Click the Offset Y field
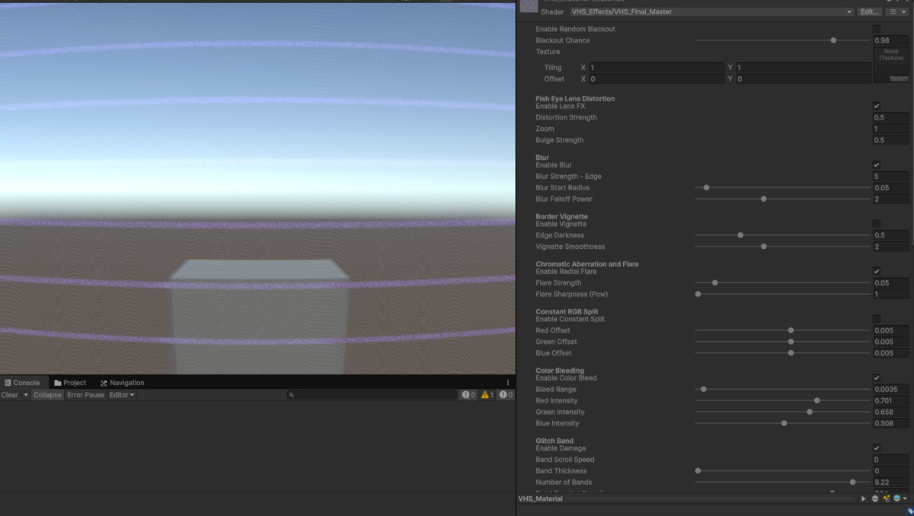Viewport: 914px width, 516px height. pos(804,79)
